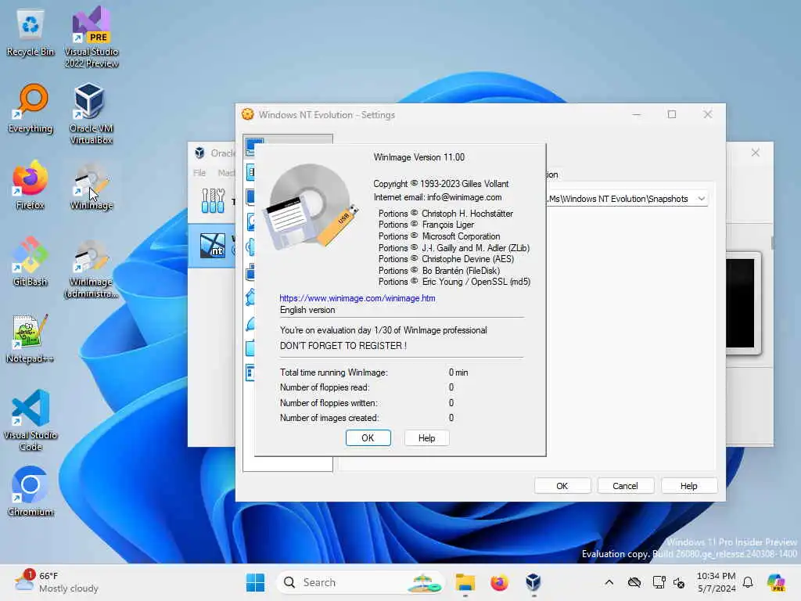Screen dimensions: 801x601
Task: Click OK in WinImage about dialog
Action: (x=368, y=438)
